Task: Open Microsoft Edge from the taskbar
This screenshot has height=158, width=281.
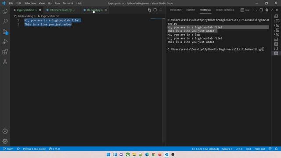Action: coord(147,154)
